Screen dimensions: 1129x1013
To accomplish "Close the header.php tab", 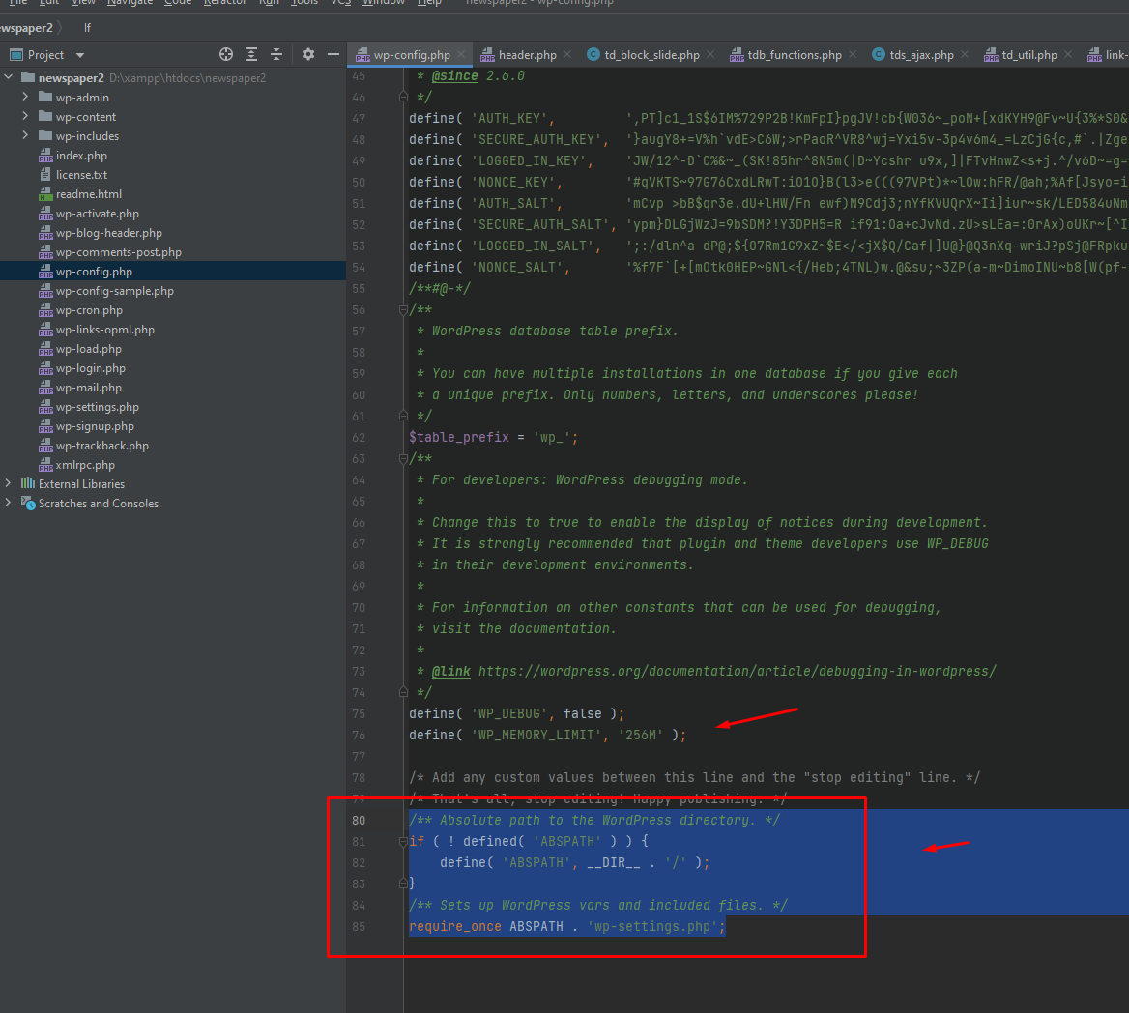I will [x=567, y=54].
